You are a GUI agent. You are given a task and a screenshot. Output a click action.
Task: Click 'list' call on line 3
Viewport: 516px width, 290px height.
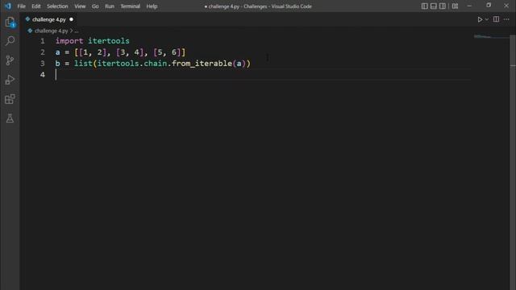pos(83,64)
